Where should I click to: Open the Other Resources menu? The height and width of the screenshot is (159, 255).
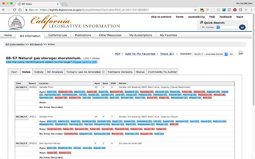(x=110, y=35)
